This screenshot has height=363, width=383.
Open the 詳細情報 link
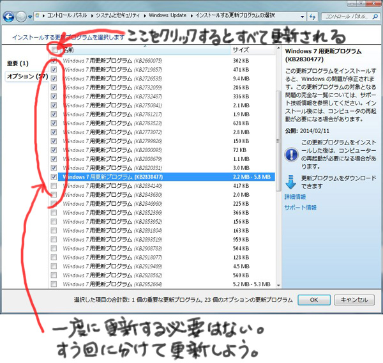[x=295, y=197]
